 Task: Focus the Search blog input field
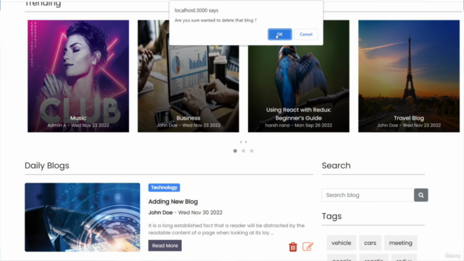coord(368,195)
